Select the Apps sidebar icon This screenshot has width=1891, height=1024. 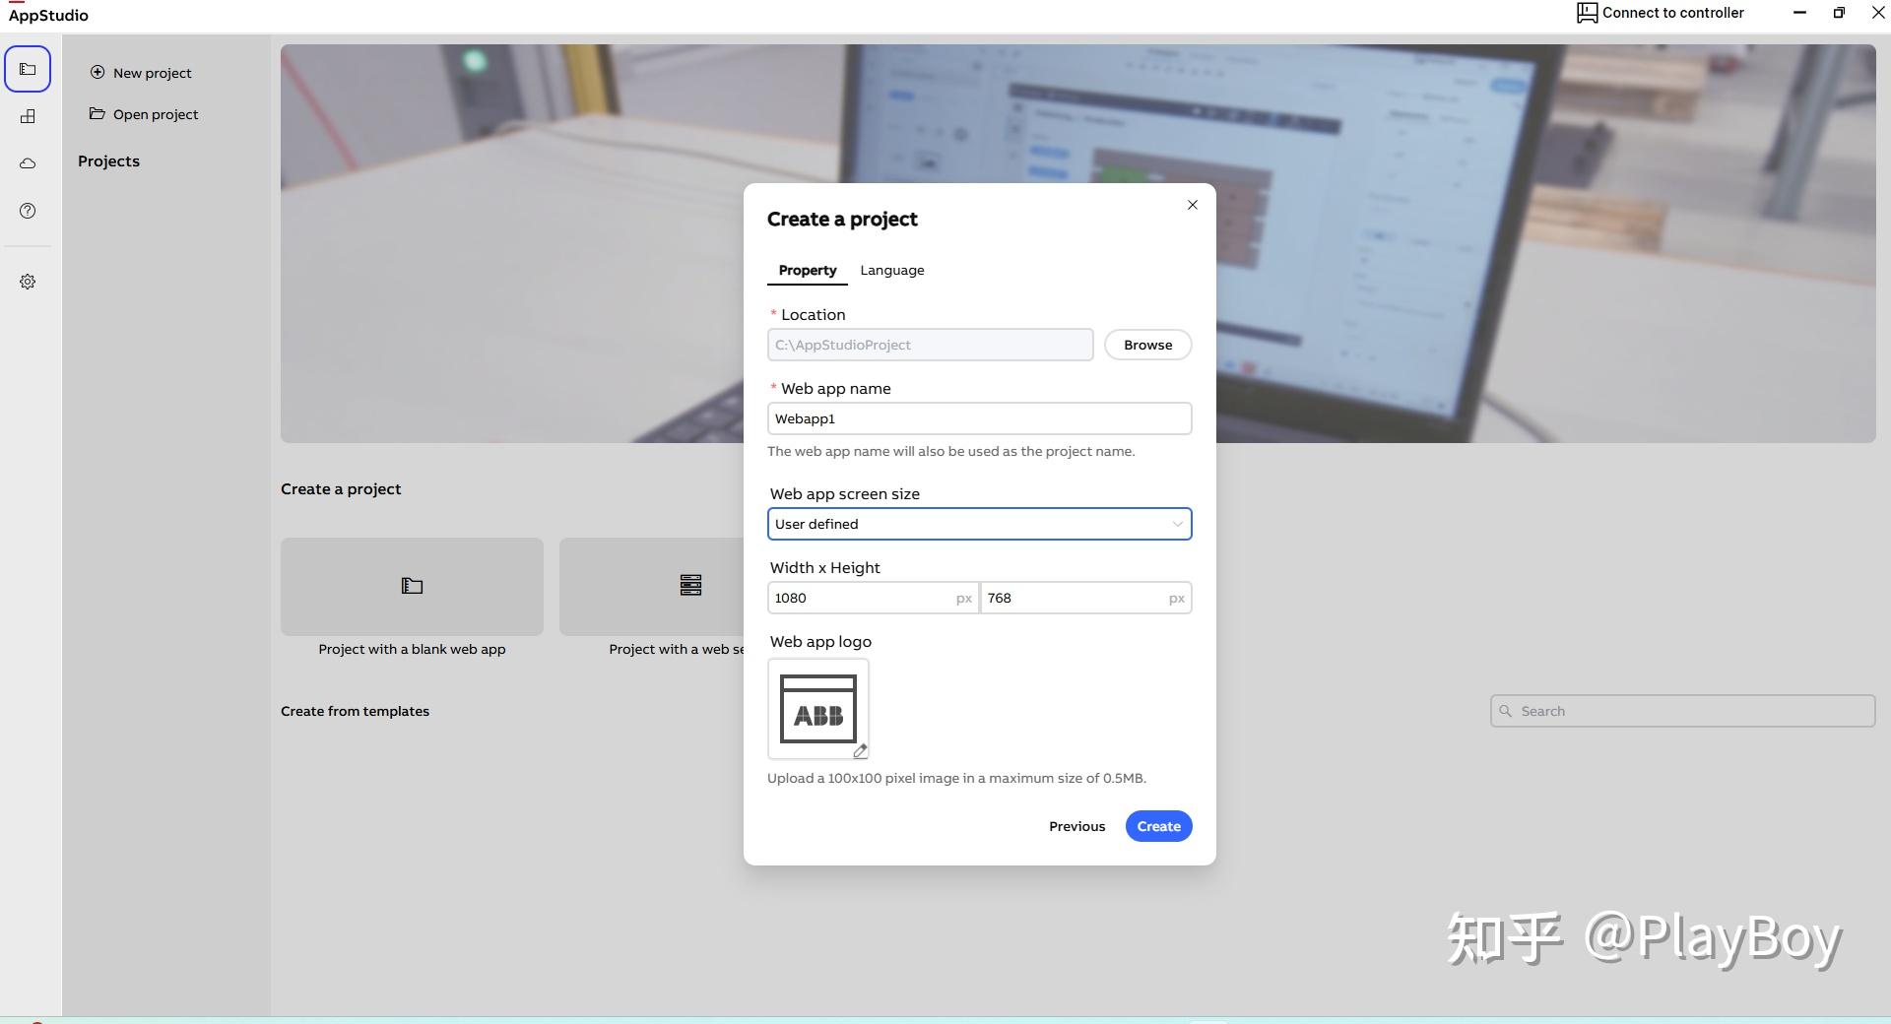pos(27,116)
